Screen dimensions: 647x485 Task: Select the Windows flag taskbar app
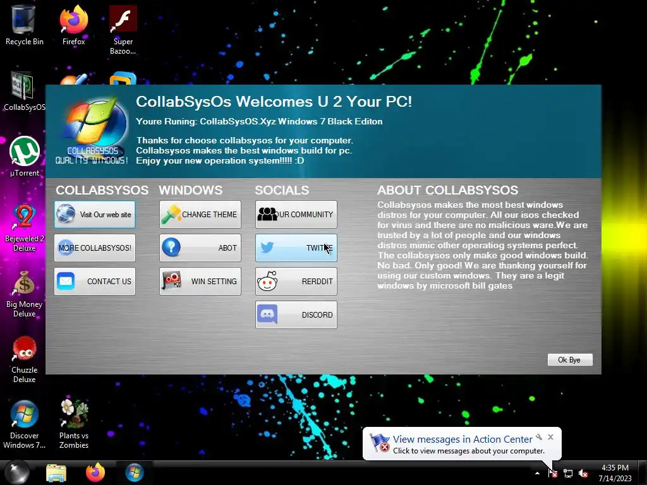(x=135, y=472)
